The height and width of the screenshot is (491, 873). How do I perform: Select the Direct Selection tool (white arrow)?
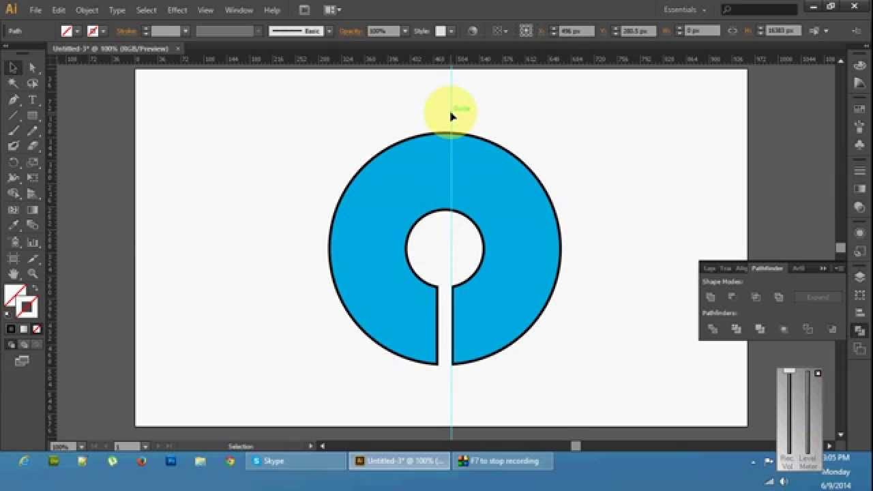(32, 68)
